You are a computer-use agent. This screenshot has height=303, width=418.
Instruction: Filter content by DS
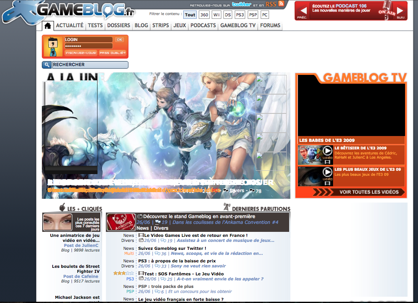[x=228, y=15]
